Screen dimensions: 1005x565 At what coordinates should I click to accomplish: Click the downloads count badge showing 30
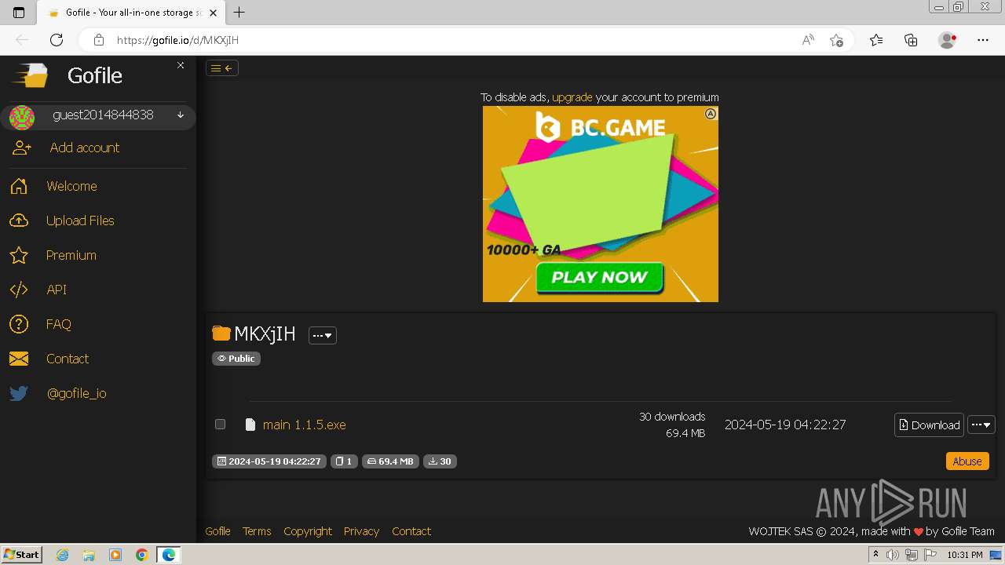[440, 461]
